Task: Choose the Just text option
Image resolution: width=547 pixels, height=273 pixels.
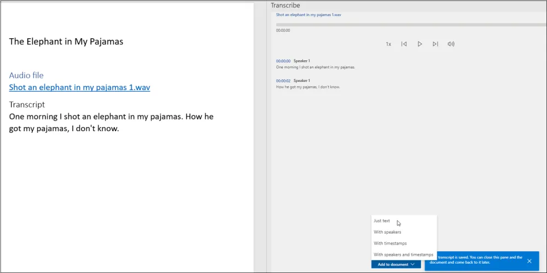Action: click(x=382, y=221)
